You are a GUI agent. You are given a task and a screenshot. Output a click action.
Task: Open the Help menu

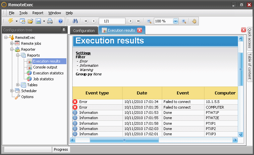pos(69,13)
